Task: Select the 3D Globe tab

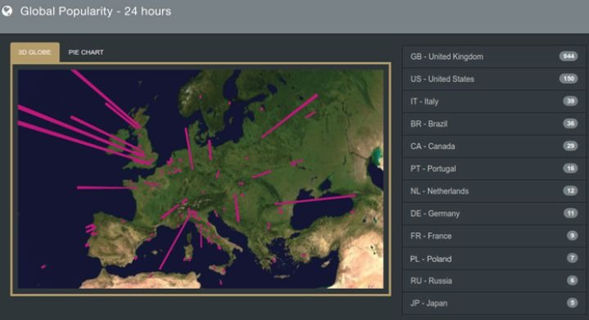Action: click(34, 52)
